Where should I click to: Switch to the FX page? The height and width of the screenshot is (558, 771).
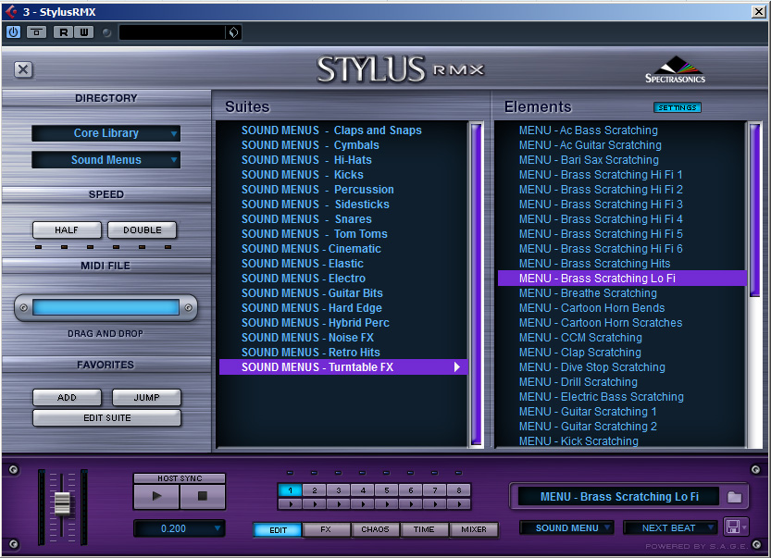(x=326, y=529)
